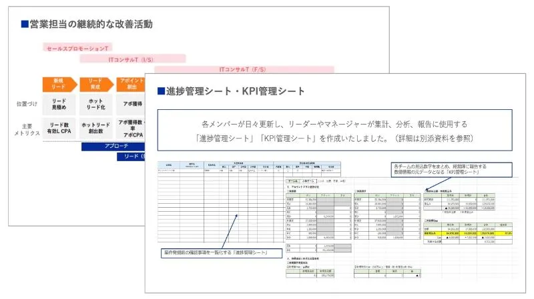
Task: Click the dark blue アプローチ bar
Action: (113, 146)
